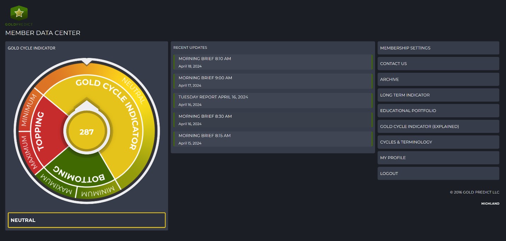Open Gold Cycle Indicator (Explained)
This screenshot has height=241, width=506.
(438, 127)
